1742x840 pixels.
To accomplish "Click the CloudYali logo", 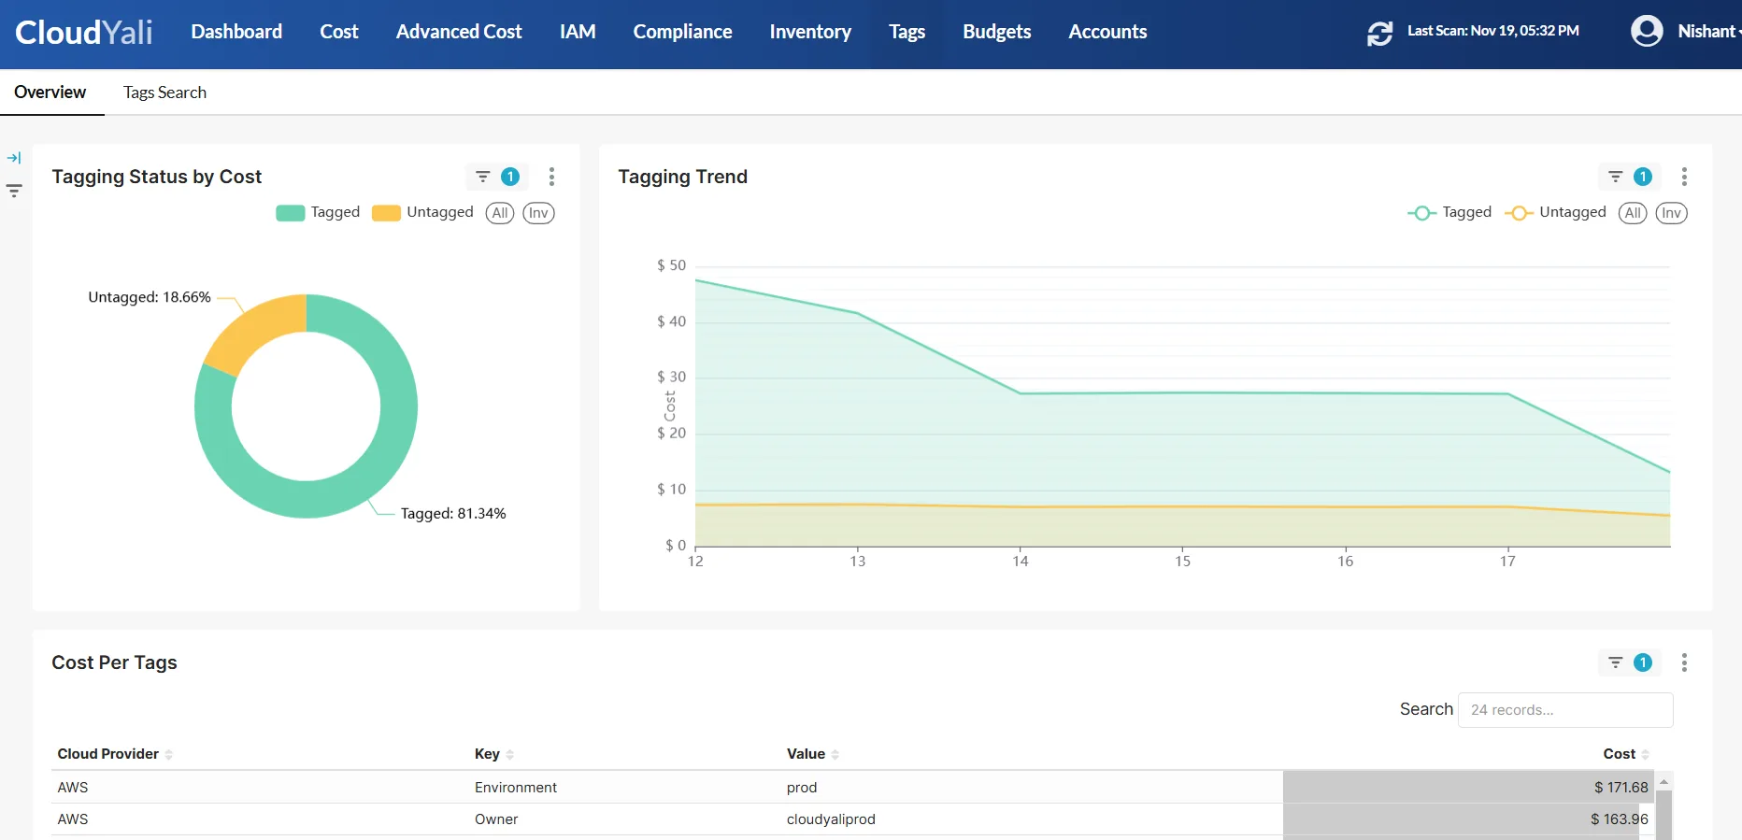I will pos(83,32).
